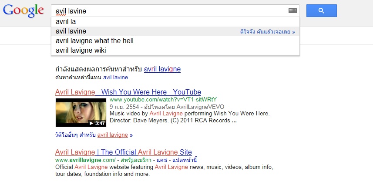Viewport: 373px width, 182px height.
Task: Click the Google logo
Action: [x=24, y=11]
